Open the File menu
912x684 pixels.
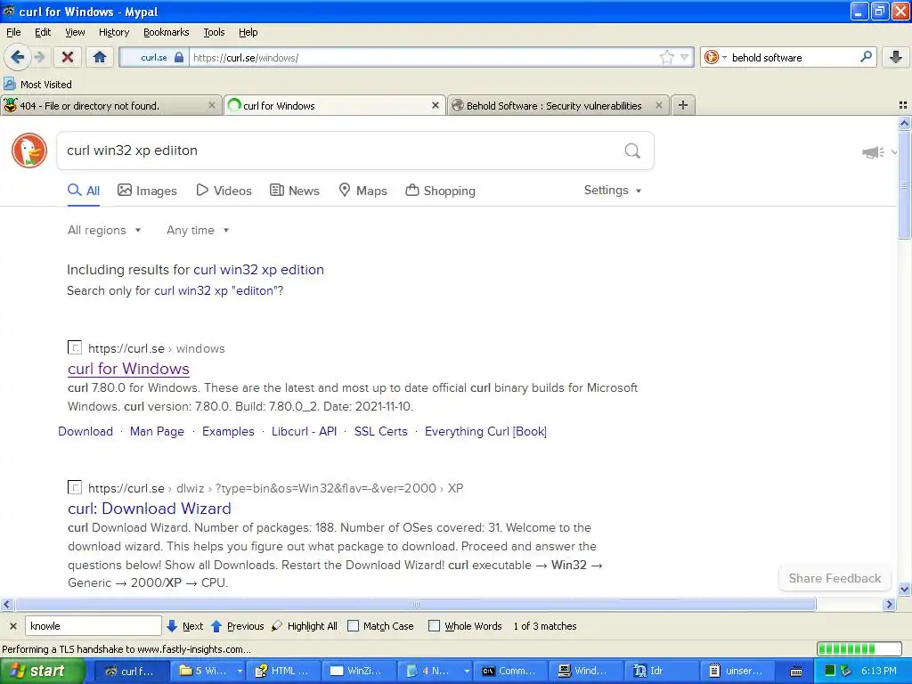tap(13, 32)
